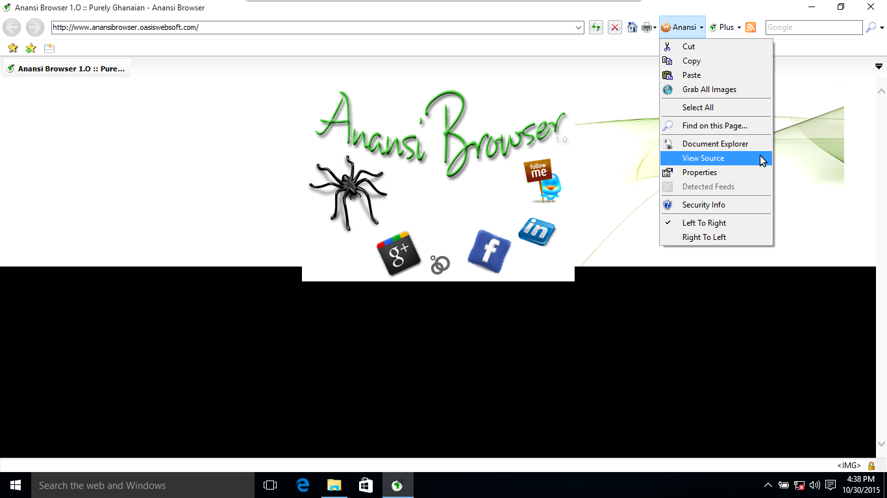Click the Add to Favorites star icon
This screenshot has height=498, width=887.
pos(31,48)
